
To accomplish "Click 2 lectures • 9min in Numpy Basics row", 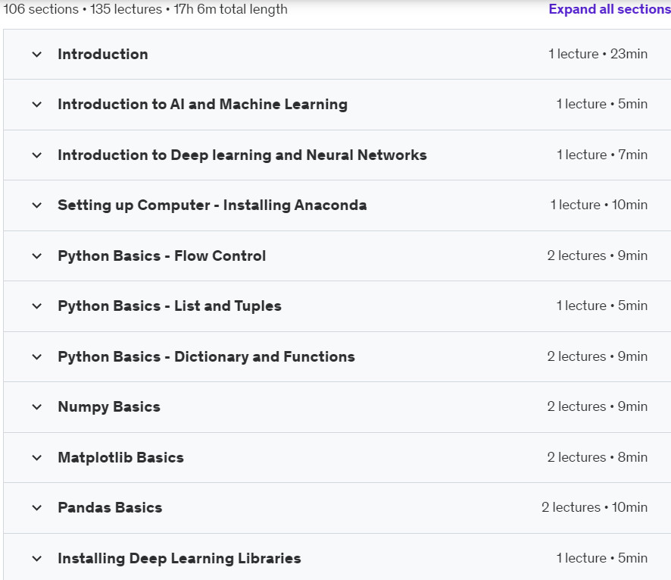I will (x=597, y=406).
